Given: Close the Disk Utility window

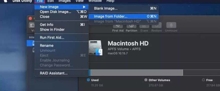Looking at the screenshot, I should coord(30,18).
